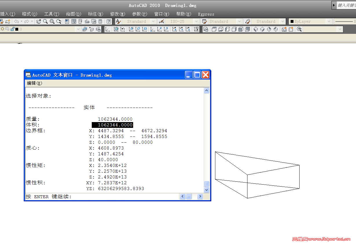The image size is (356, 243).
Task: Open the Markup Set Manager icon
Action: click(94, 21)
